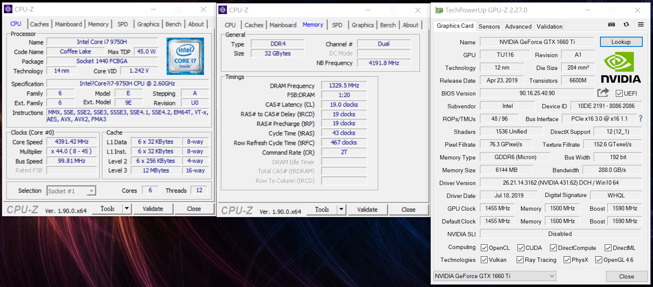Click the Memory Type GDDR6 (Micron) field
653x287 pixels.
[515, 157]
